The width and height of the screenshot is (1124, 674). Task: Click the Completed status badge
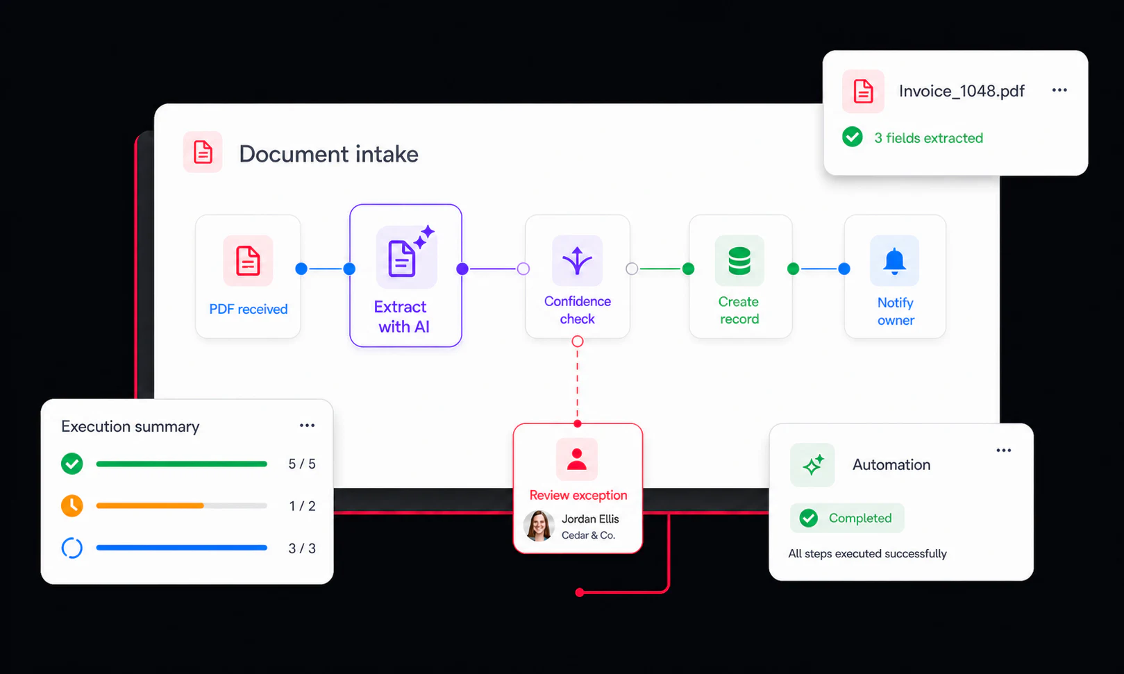(x=847, y=518)
